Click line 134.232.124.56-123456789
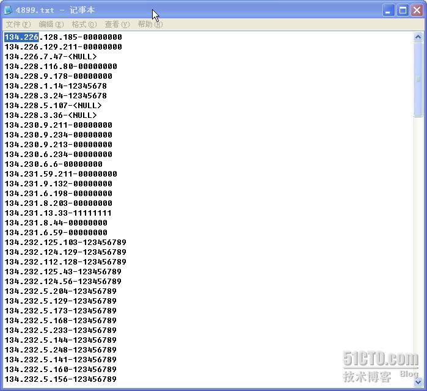The width and height of the screenshot is (427, 391). [x=63, y=282]
